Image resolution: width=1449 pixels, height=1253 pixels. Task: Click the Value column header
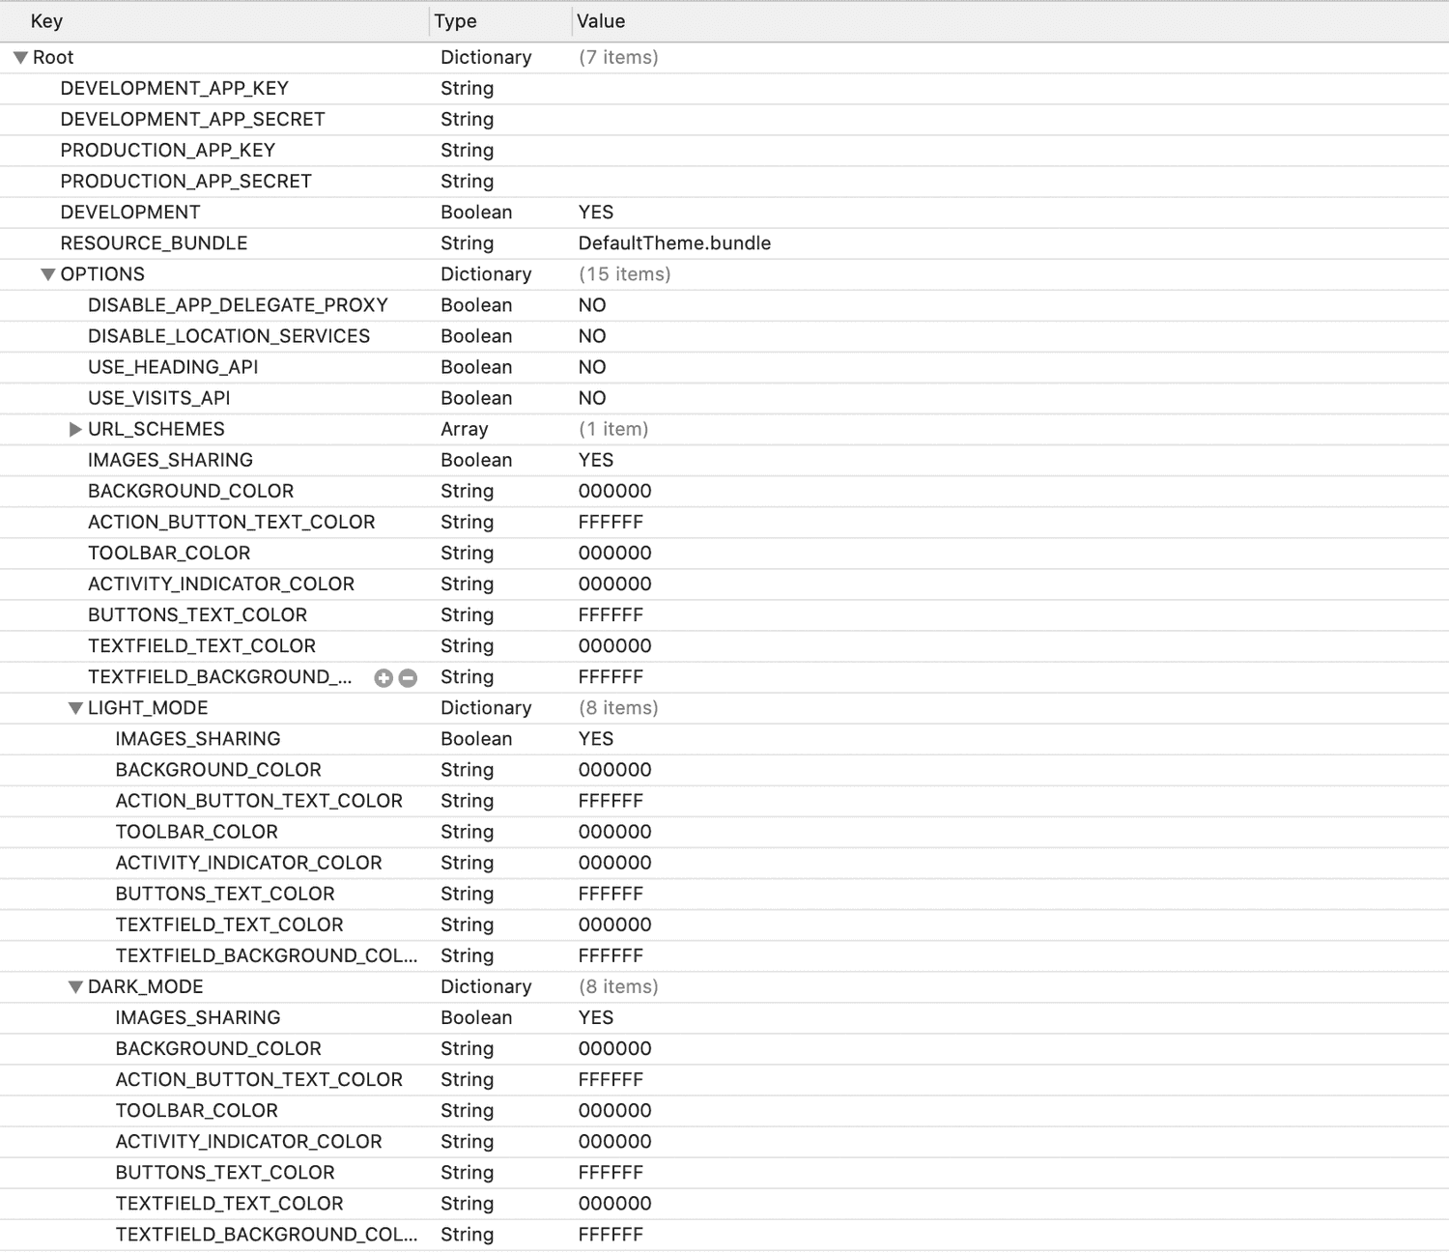point(601,21)
